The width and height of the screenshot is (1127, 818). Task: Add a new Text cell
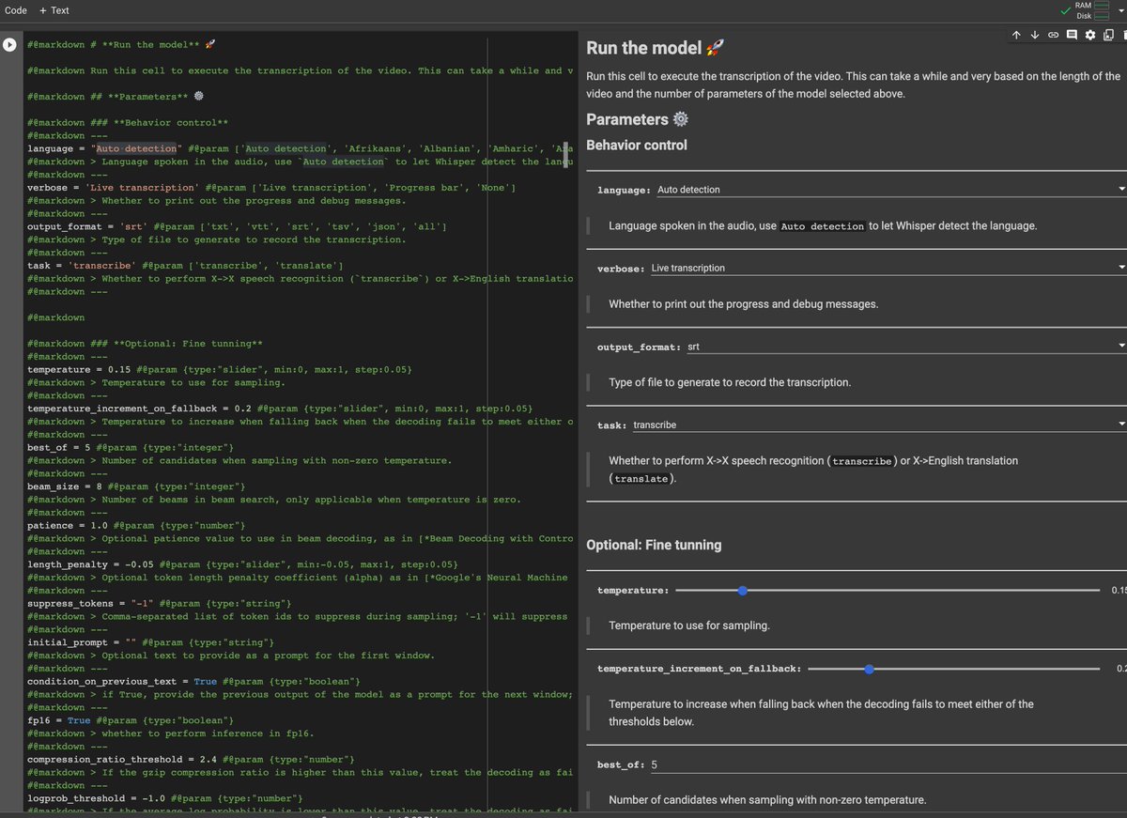pos(53,10)
